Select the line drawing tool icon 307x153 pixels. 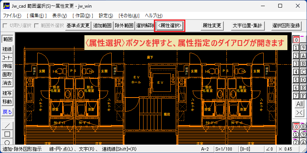7,125
